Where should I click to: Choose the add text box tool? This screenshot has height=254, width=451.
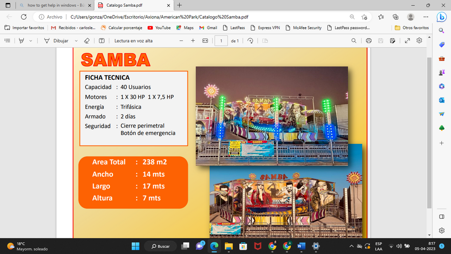tap(102, 41)
